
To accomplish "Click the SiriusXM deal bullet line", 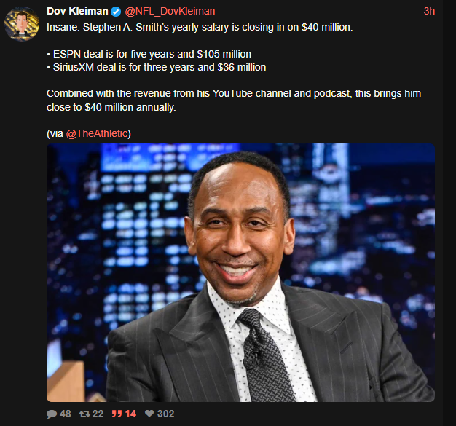I will click(156, 67).
